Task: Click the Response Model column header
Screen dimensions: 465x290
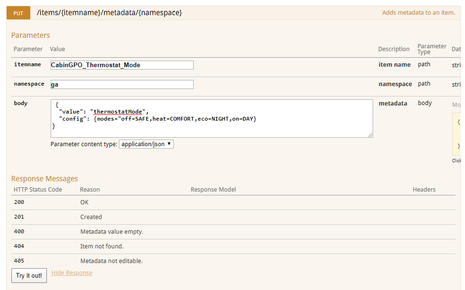Action: tap(213, 190)
